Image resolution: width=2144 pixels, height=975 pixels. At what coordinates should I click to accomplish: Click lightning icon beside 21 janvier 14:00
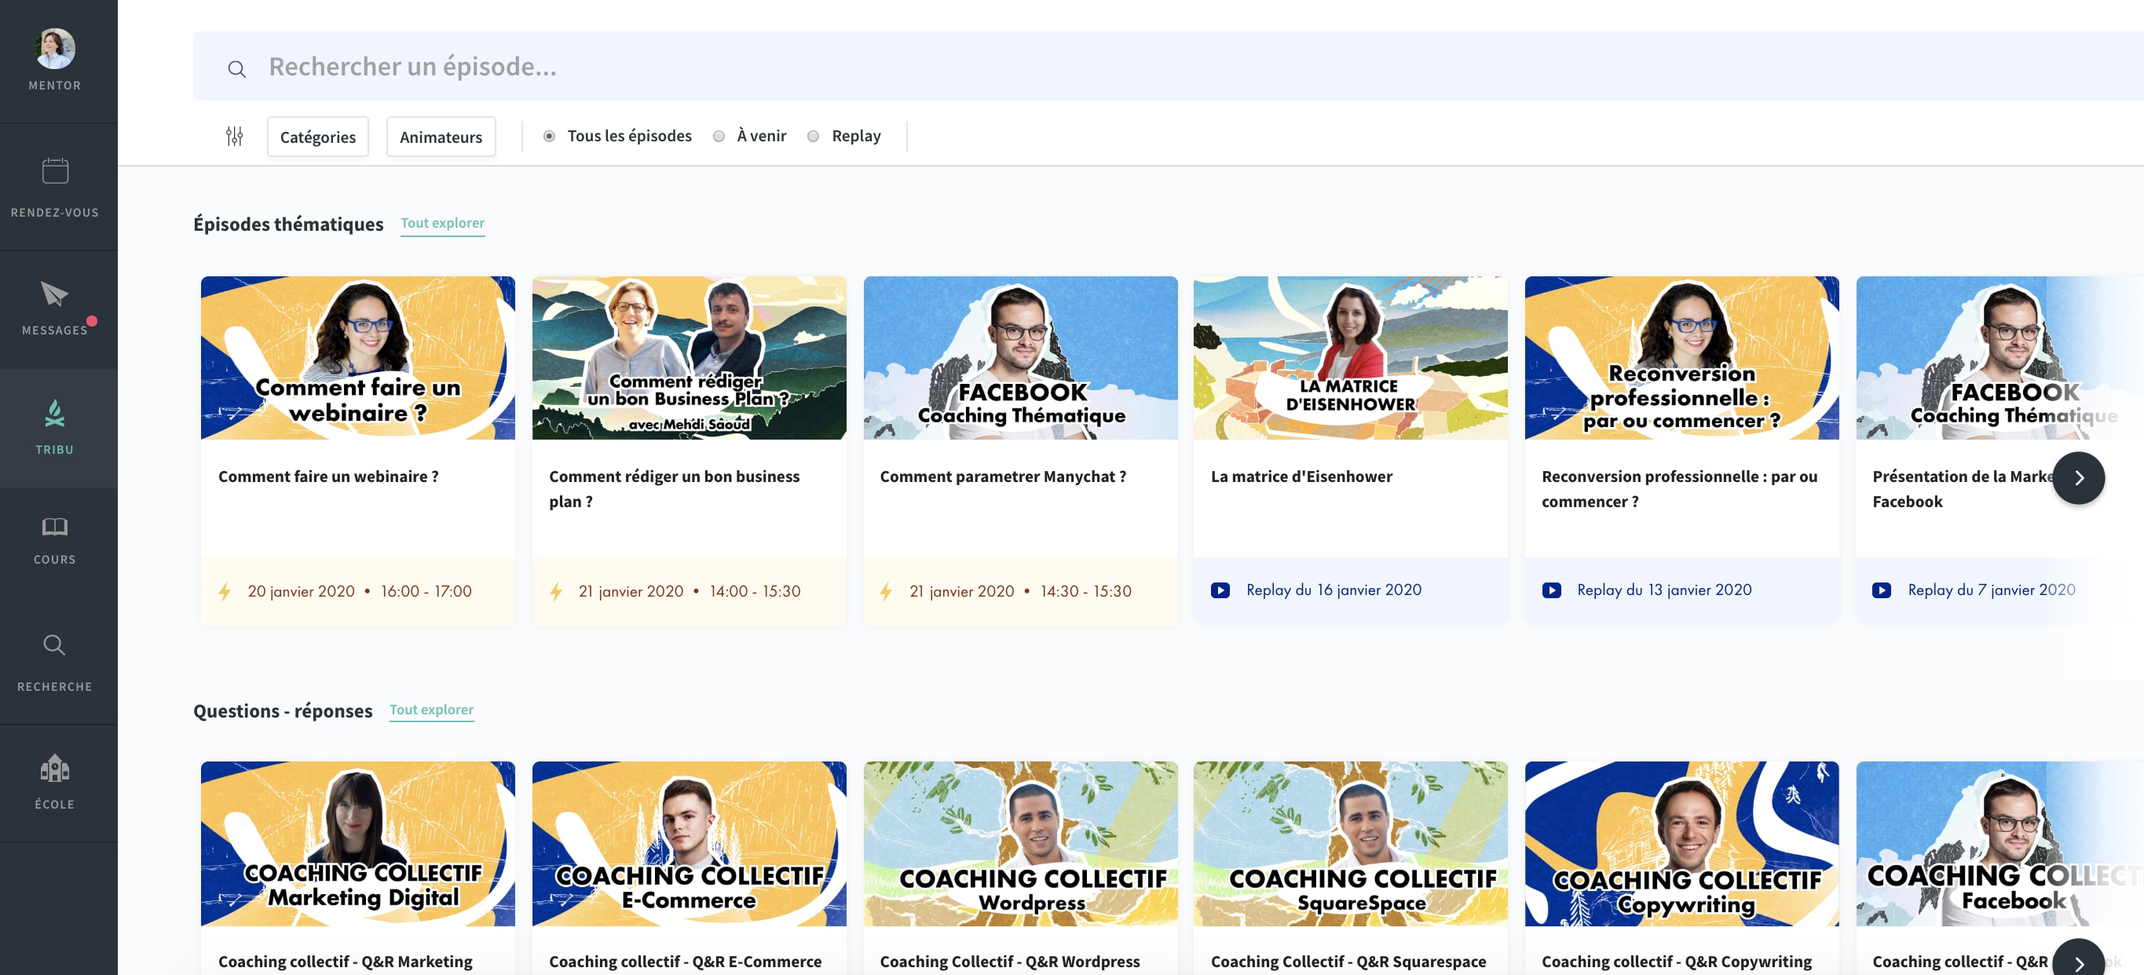556,591
